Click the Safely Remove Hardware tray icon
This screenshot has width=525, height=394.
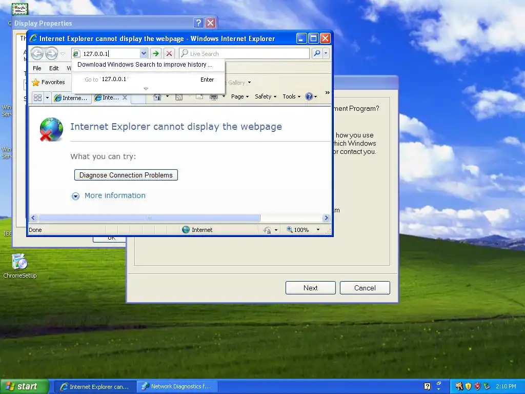pos(487,386)
